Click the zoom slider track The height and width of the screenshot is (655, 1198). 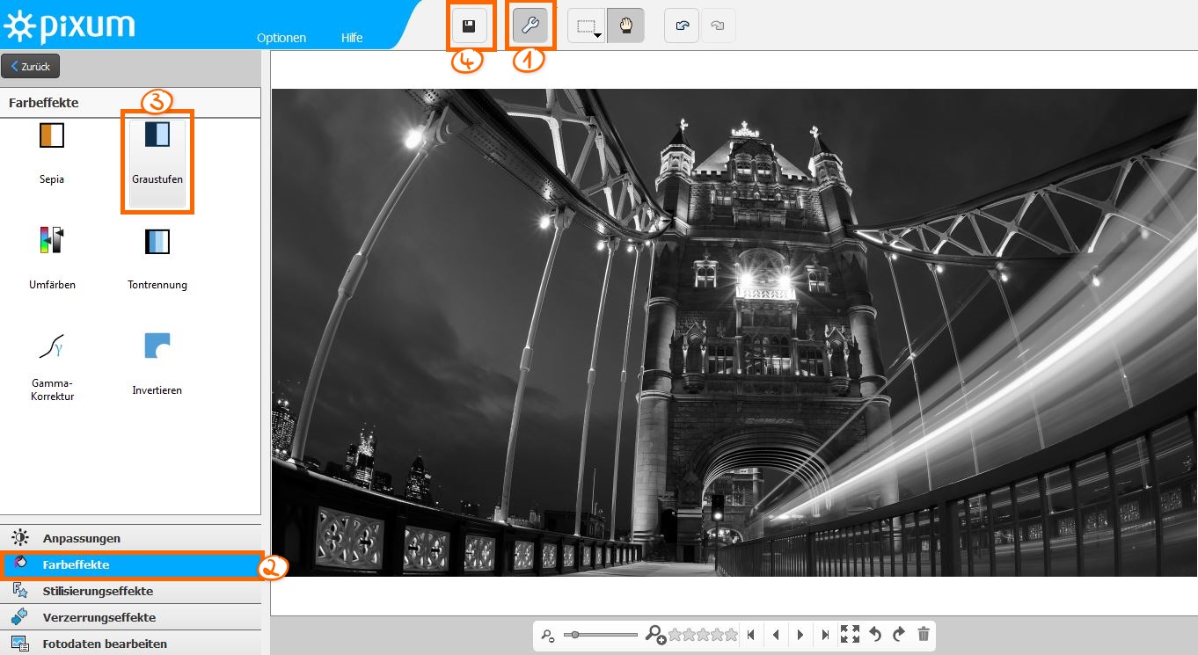pyautogui.click(x=607, y=635)
